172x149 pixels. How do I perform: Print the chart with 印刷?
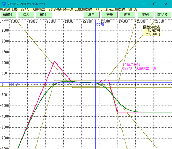[145, 15]
